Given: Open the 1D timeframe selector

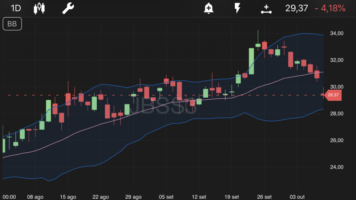Looking at the screenshot, I should tap(16, 8).
